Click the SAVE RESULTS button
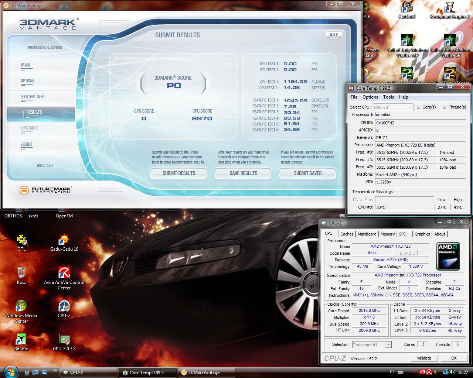Image resolution: width=473 pixels, height=378 pixels. 243,173
